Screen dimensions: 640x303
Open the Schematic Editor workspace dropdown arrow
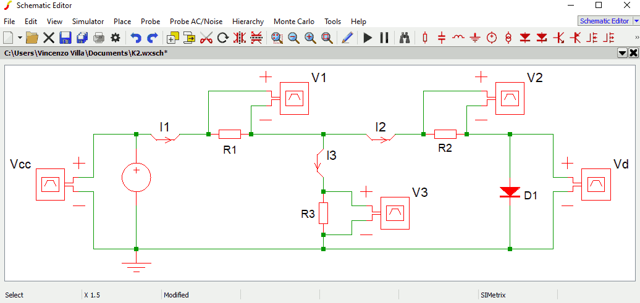pos(636,21)
